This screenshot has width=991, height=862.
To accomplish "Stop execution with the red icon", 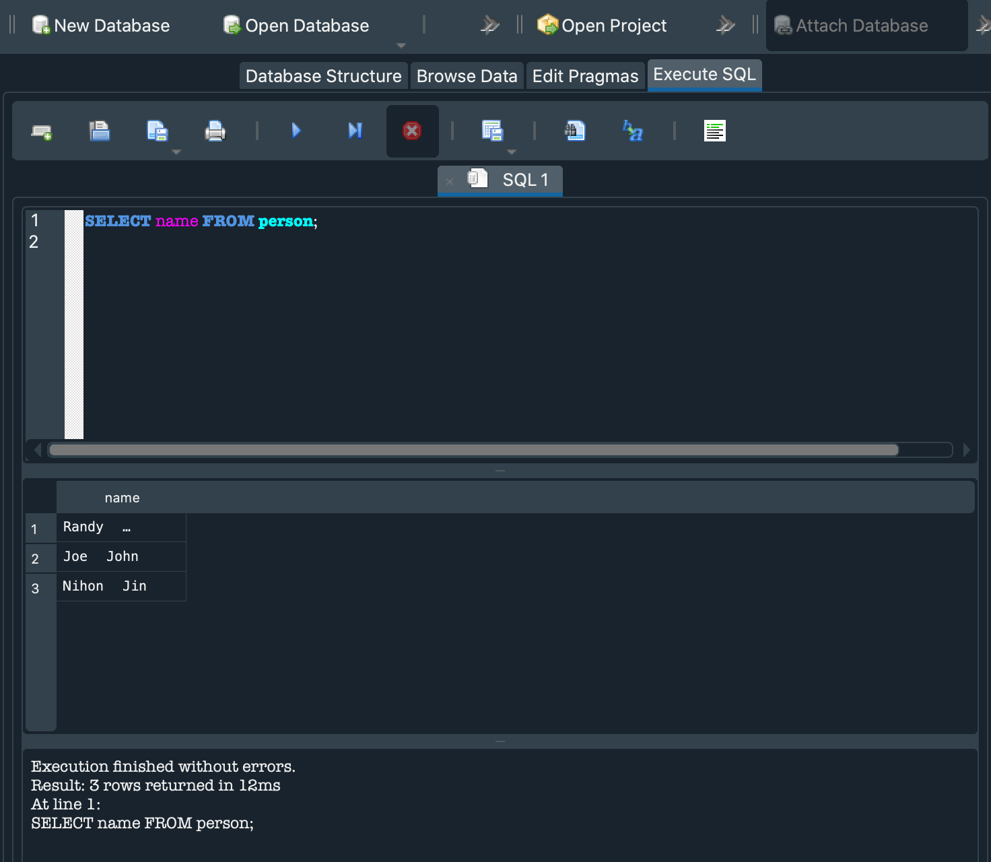I will click(x=412, y=131).
